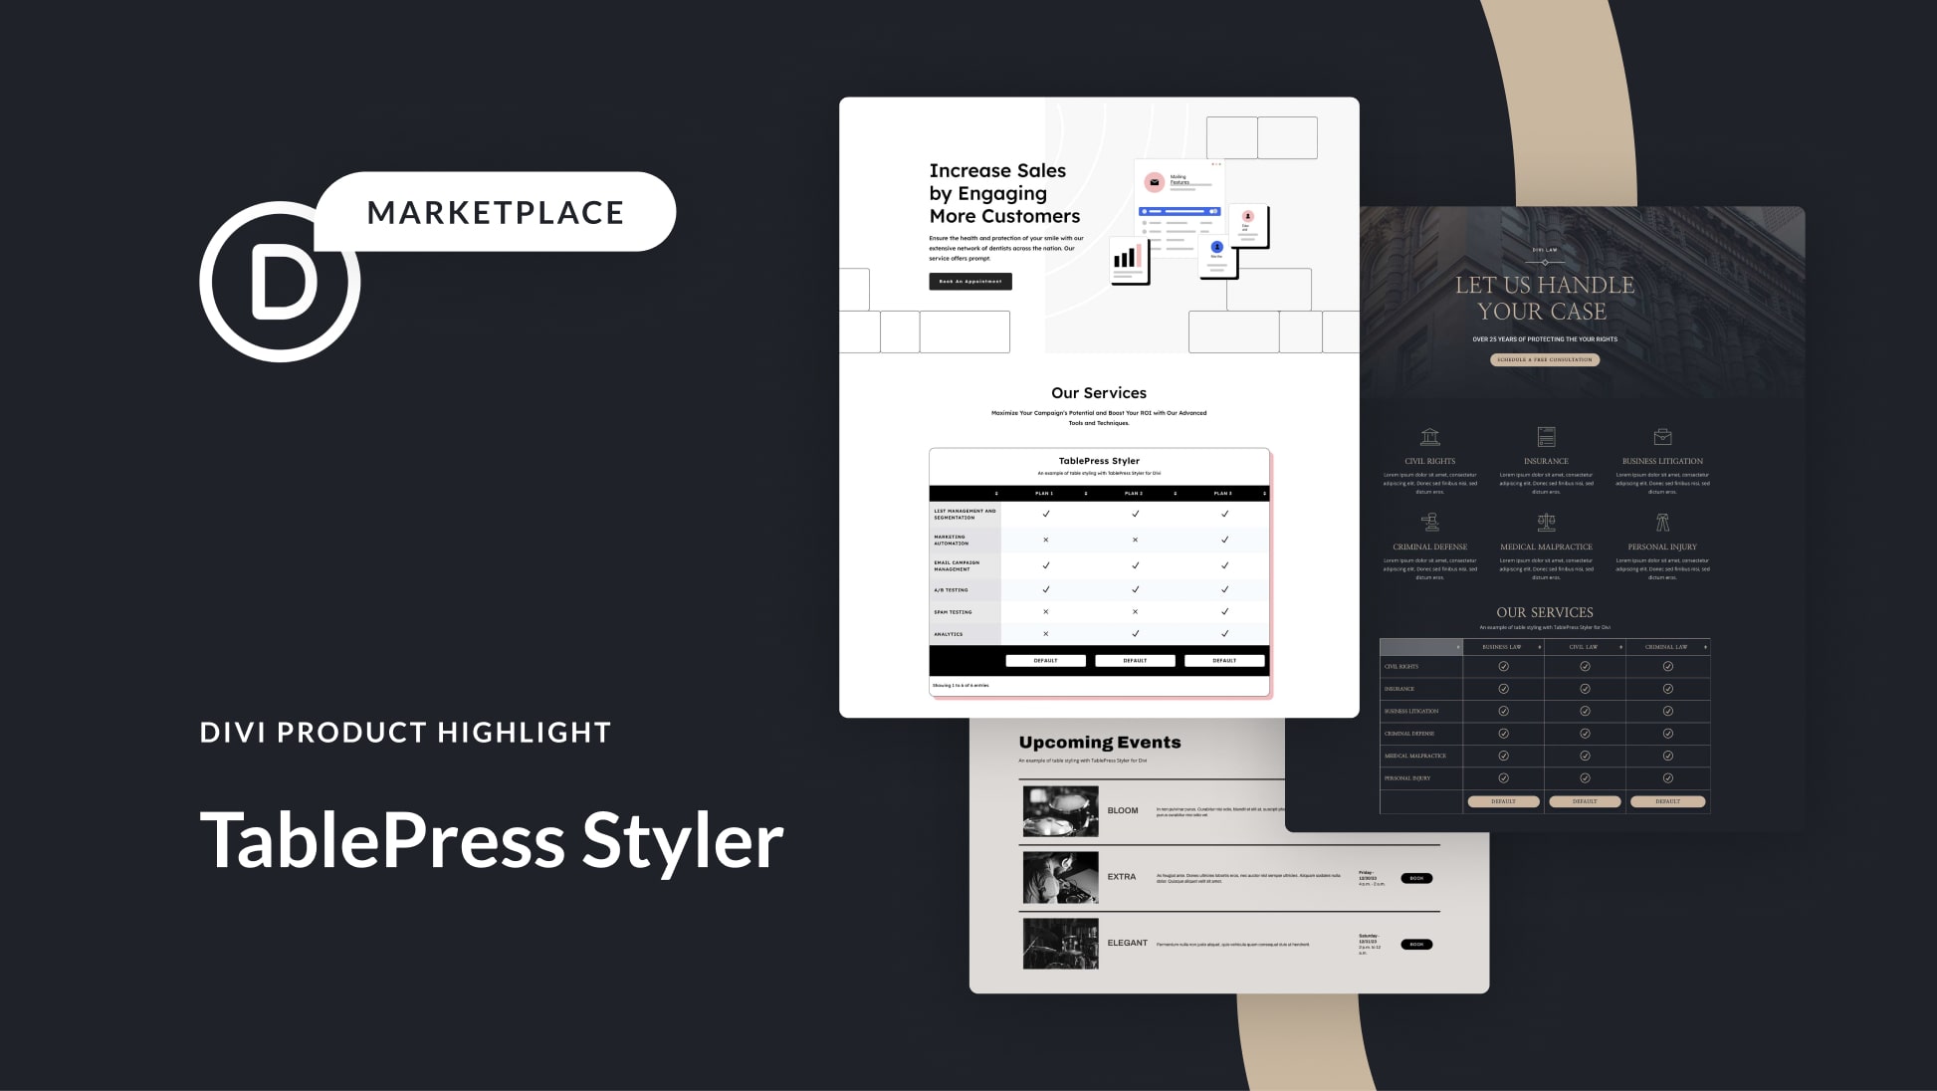1937x1091 pixels.
Task: Click the DEFAULT button in Plan 1 column
Action: pyautogui.click(x=1044, y=660)
